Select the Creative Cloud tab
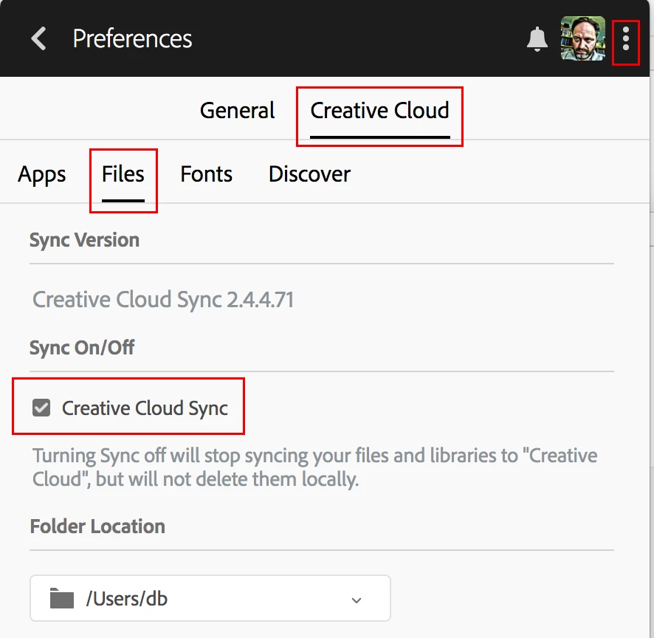 [x=379, y=111]
